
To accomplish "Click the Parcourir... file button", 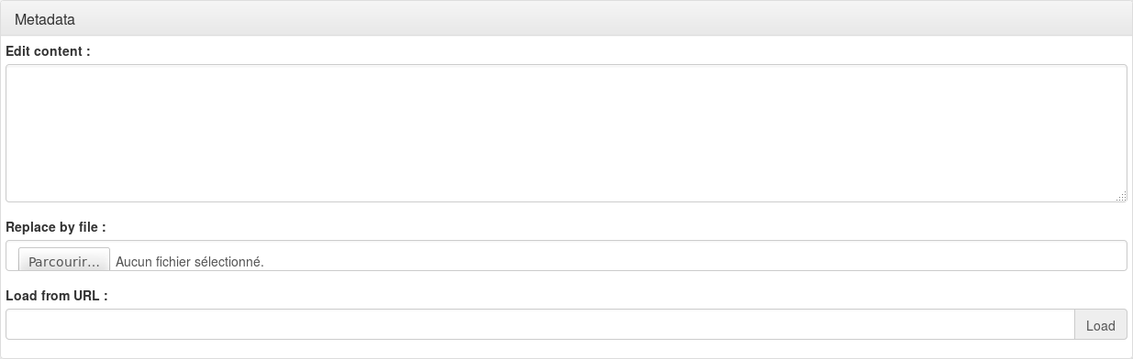I will pos(64,262).
